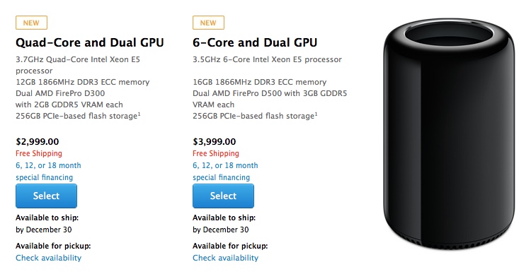The height and width of the screenshot is (274, 531).
Task: Click the NEW badge above 6-Core model
Action: [208, 23]
